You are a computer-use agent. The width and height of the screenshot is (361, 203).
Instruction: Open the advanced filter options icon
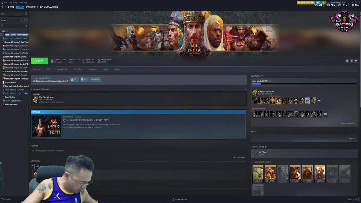26,26
